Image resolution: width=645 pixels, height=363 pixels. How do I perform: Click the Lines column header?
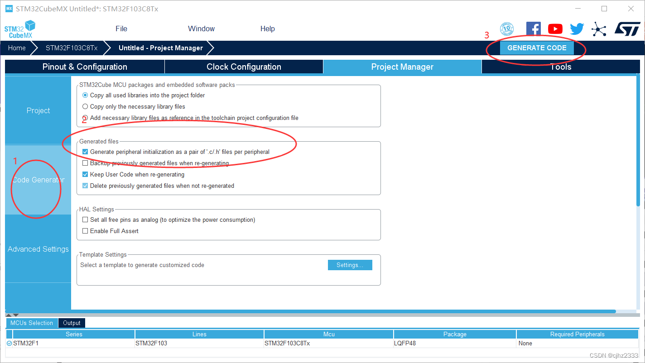(199, 334)
